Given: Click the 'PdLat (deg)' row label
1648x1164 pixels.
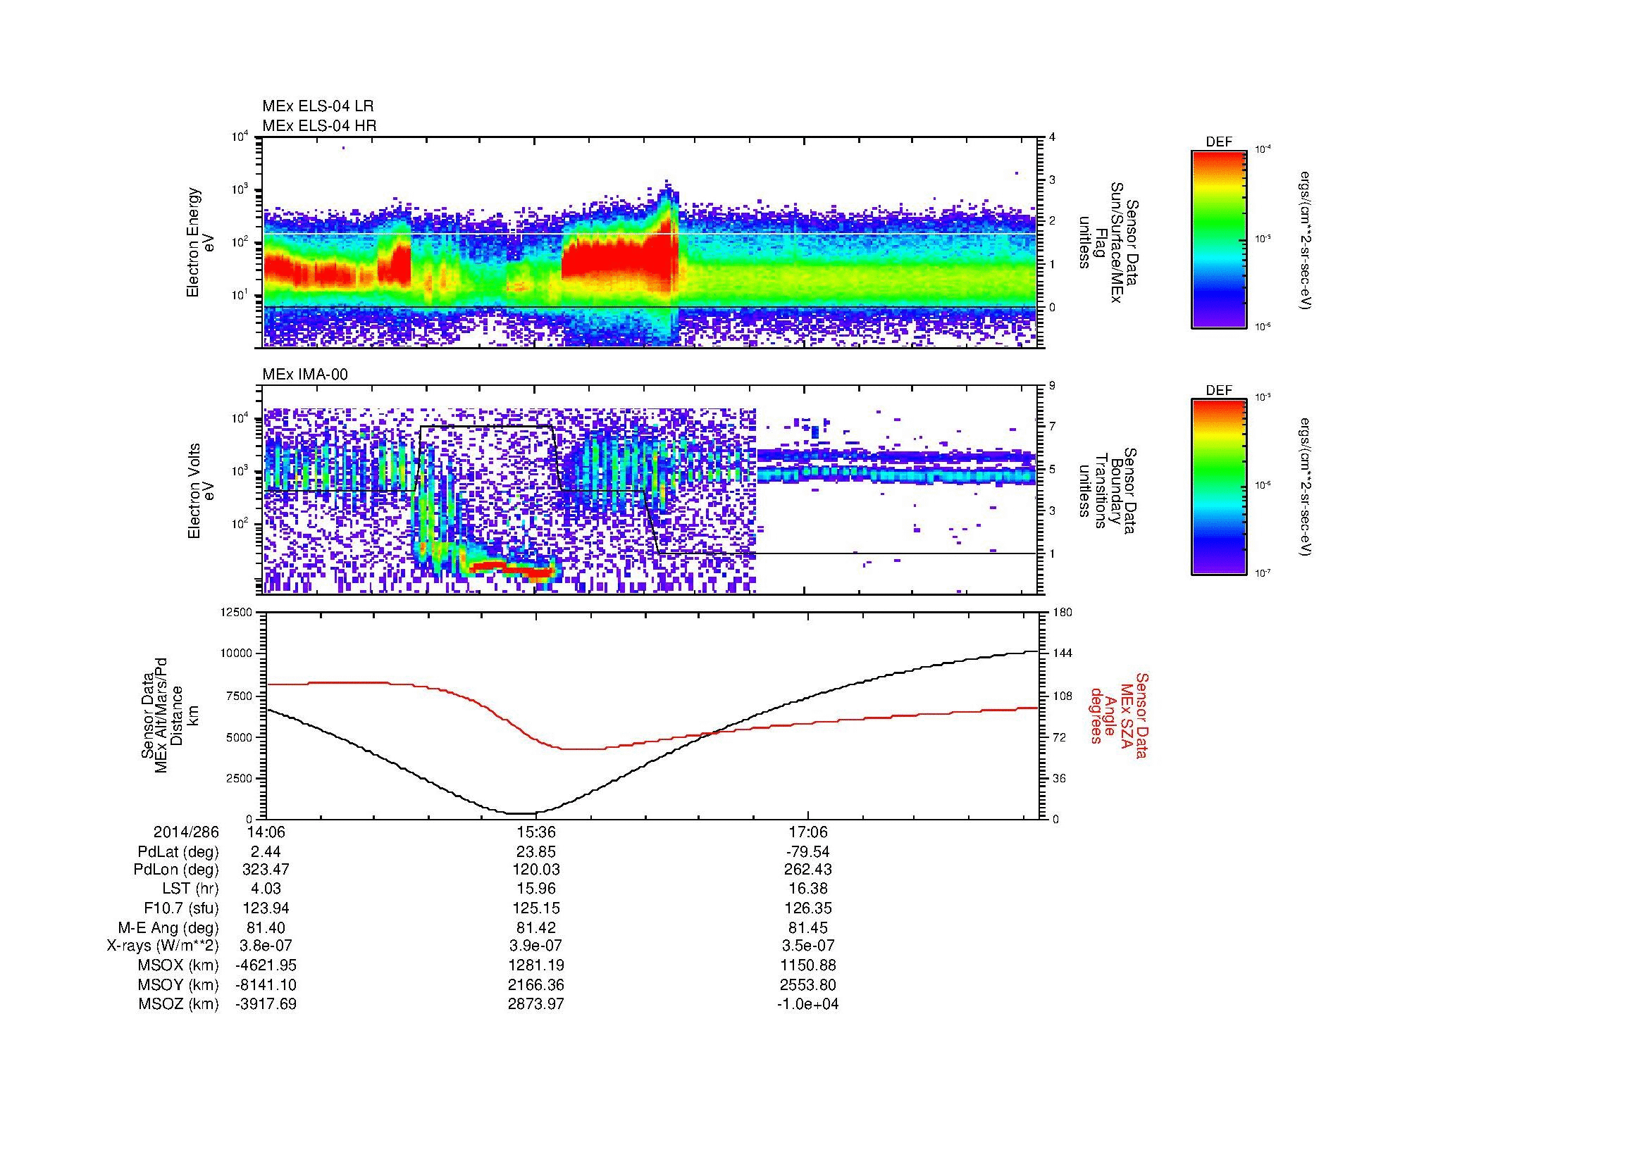Looking at the screenshot, I should [x=178, y=851].
